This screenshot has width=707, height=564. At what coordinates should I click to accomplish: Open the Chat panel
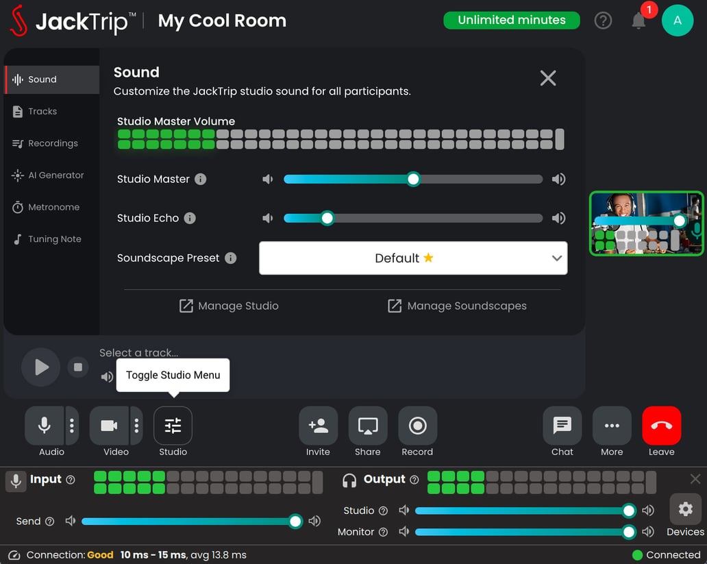[562, 425]
